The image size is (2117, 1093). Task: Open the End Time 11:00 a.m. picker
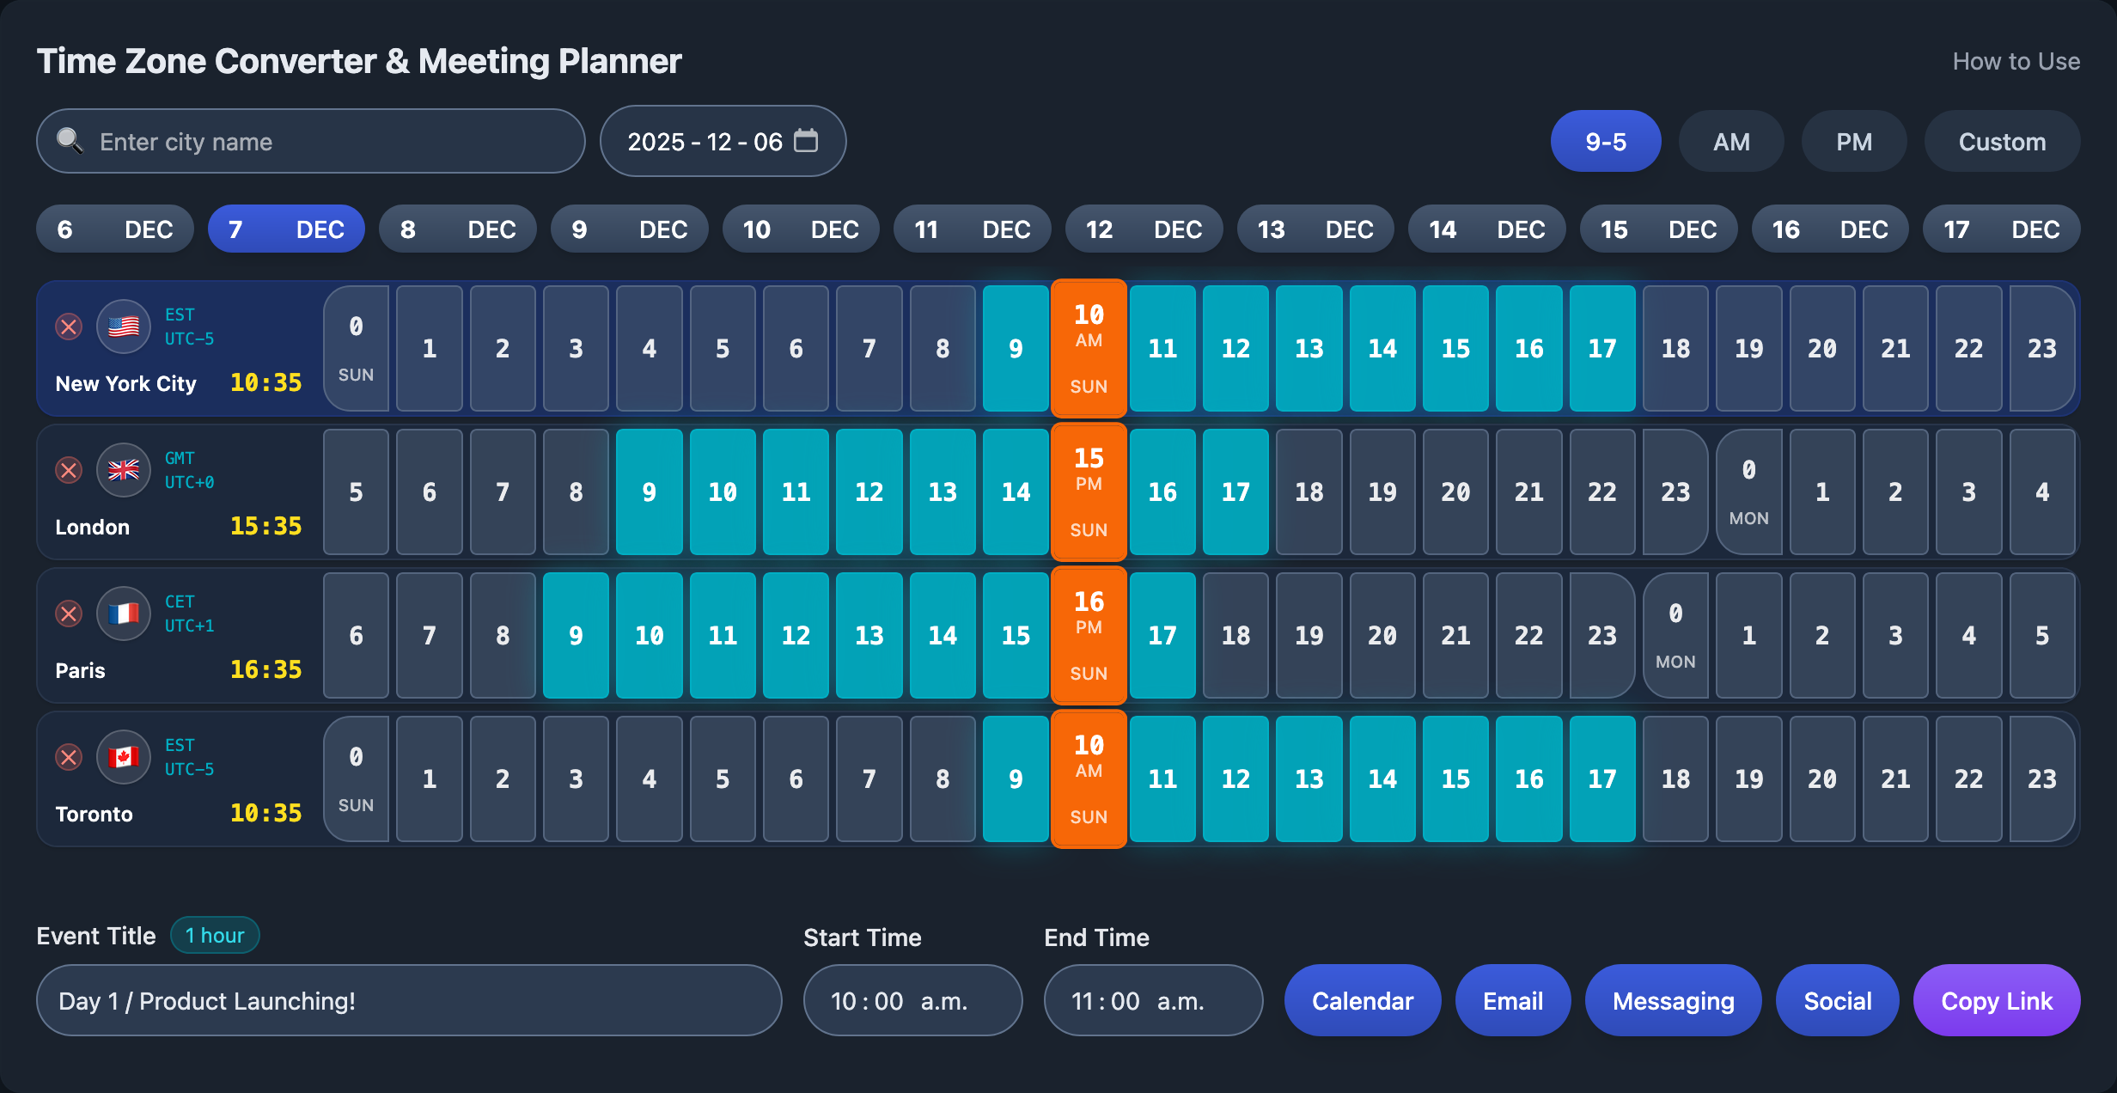tap(1152, 1001)
